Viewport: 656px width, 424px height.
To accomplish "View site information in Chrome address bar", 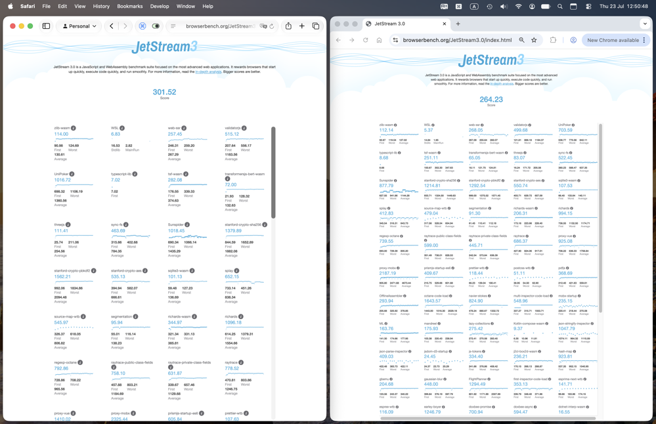I will coord(395,40).
